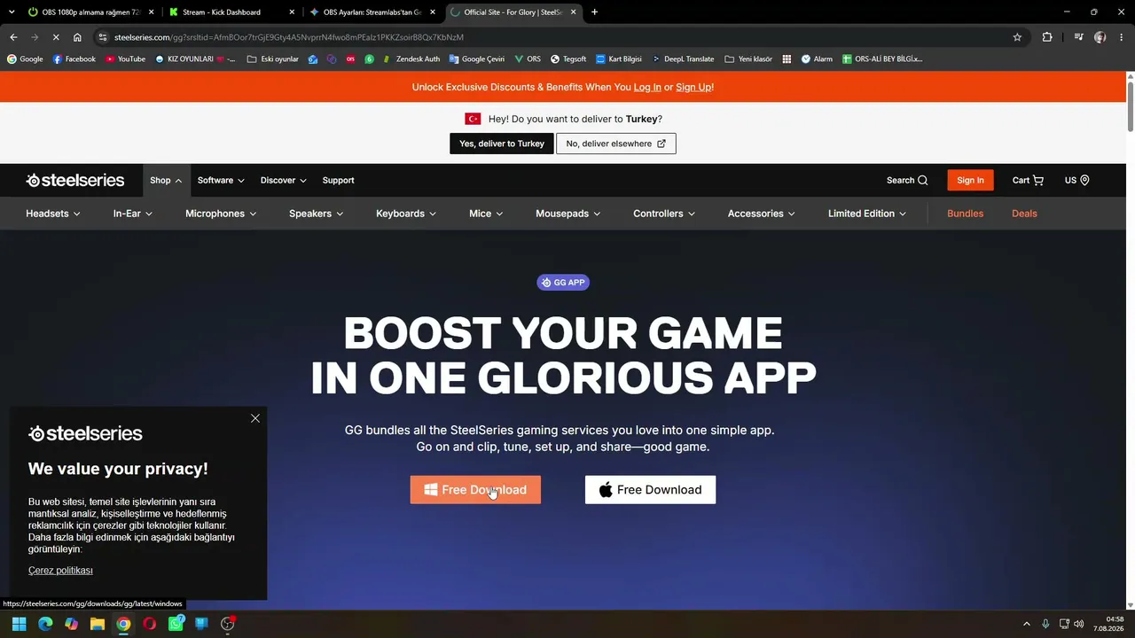The width and height of the screenshot is (1135, 638).
Task: Expand the Software dropdown
Action: click(221, 180)
